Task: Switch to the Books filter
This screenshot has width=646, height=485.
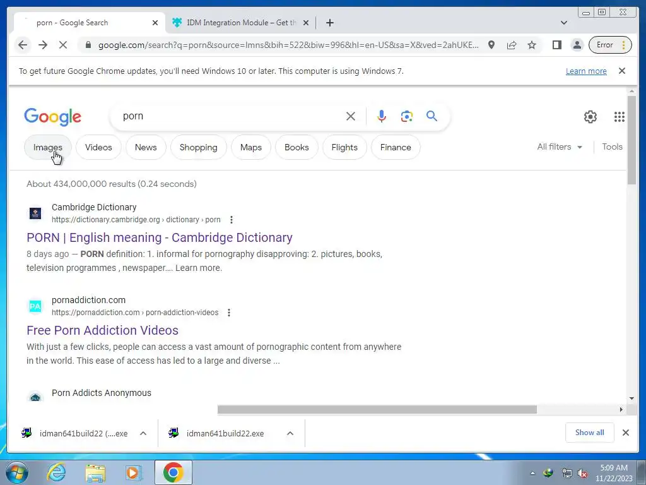Action: pyautogui.click(x=297, y=147)
